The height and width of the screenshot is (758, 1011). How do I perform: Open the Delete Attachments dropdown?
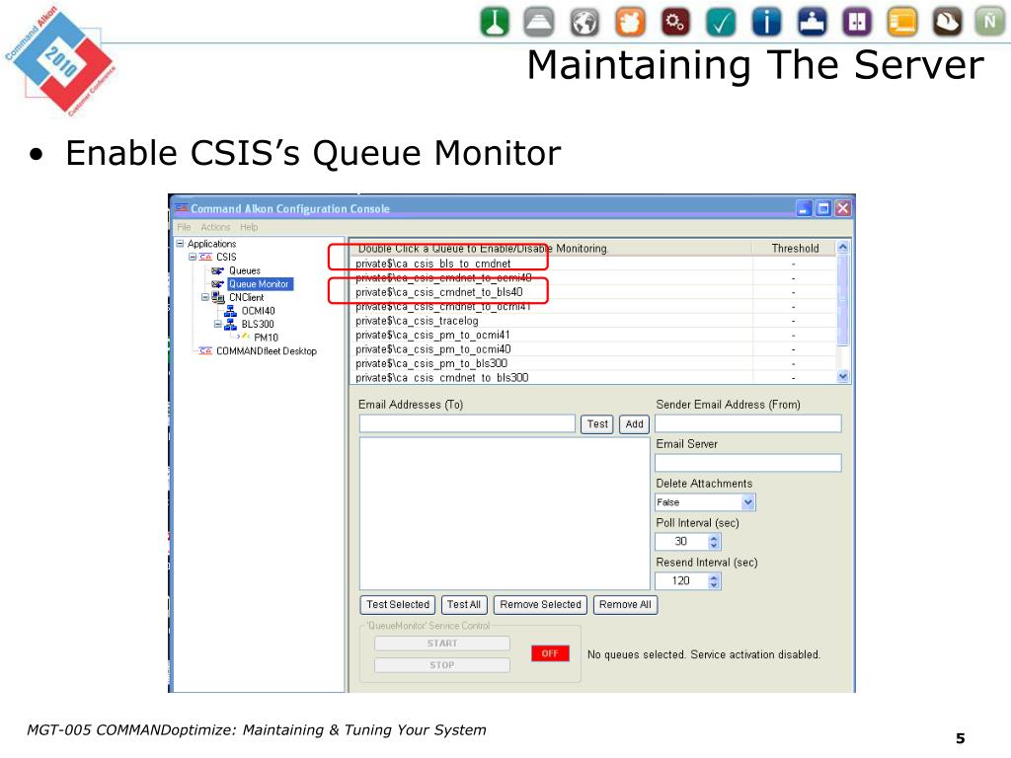[x=747, y=502]
